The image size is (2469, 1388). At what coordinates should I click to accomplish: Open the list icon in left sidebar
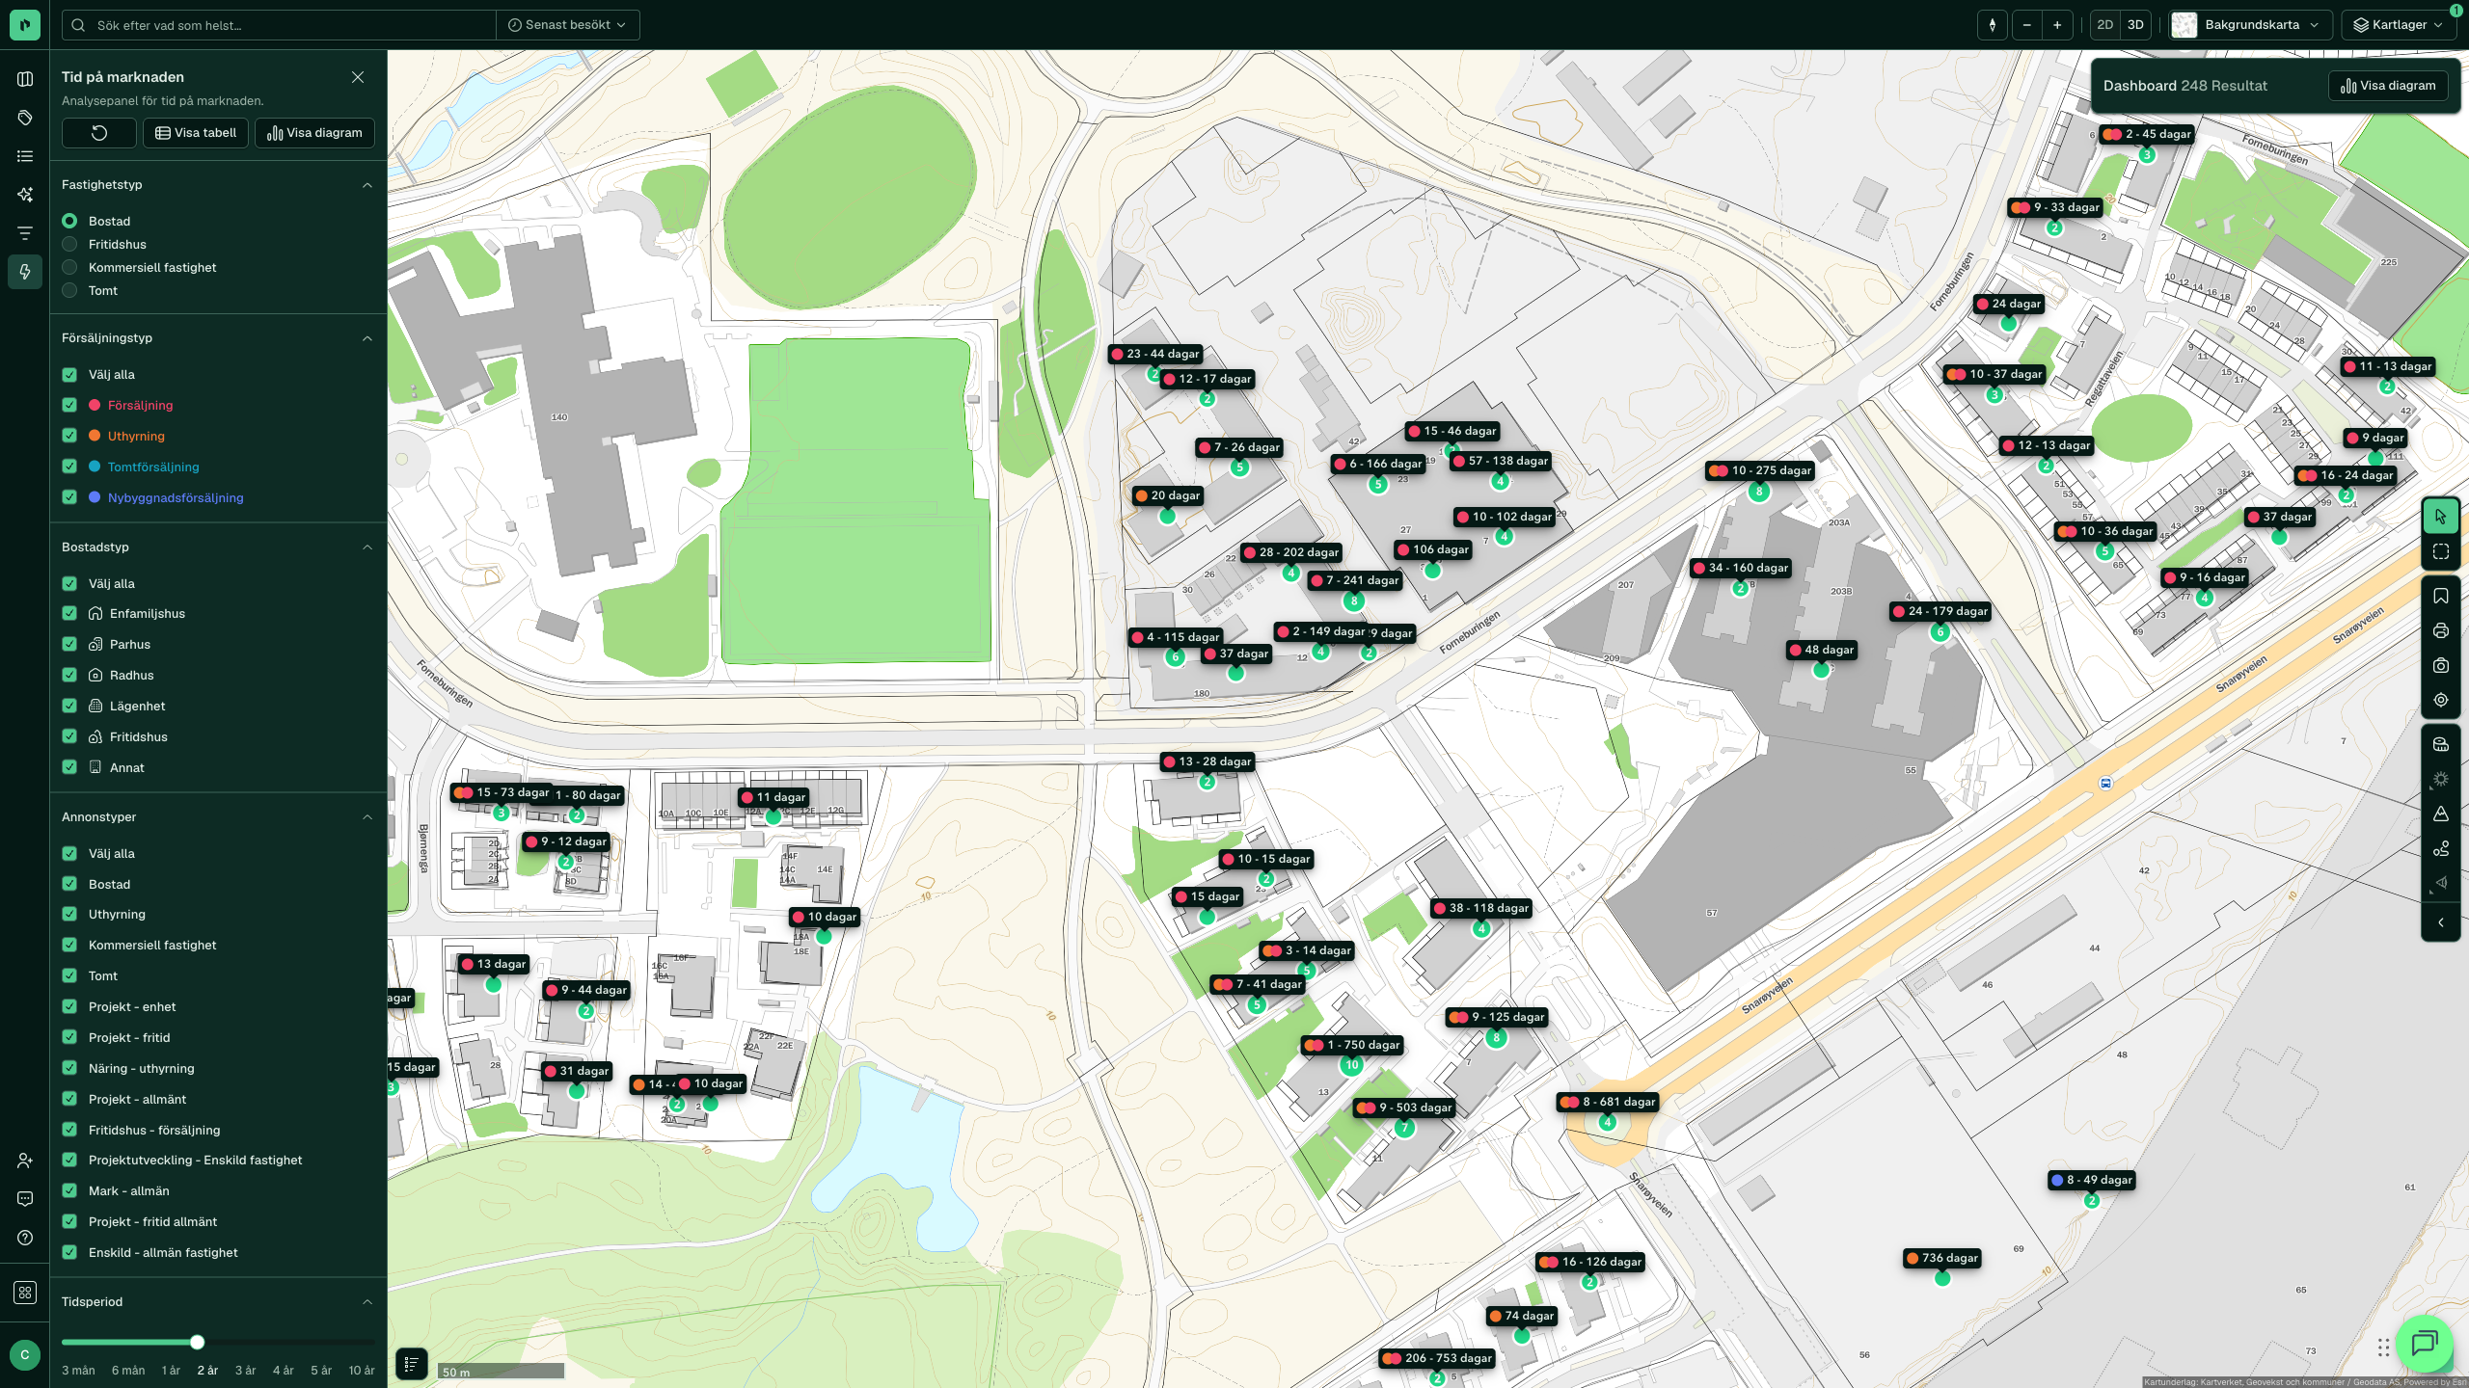click(x=25, y=156)
